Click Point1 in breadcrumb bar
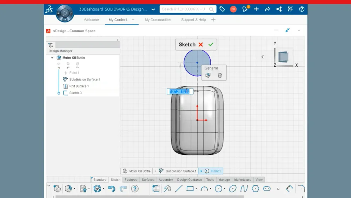 pyautogui.click(x=213, y=171)
